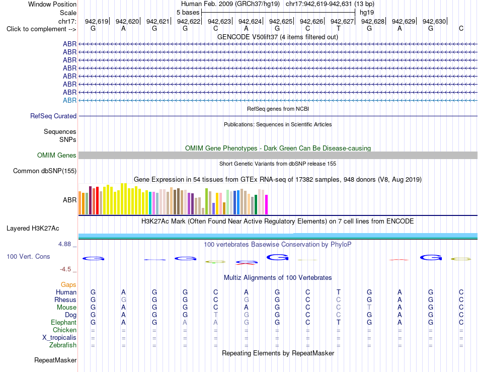Click the X_tropicalis species label
Image resolution: width=478 pixels, height=372 pixels.
(x=59, y=338)
